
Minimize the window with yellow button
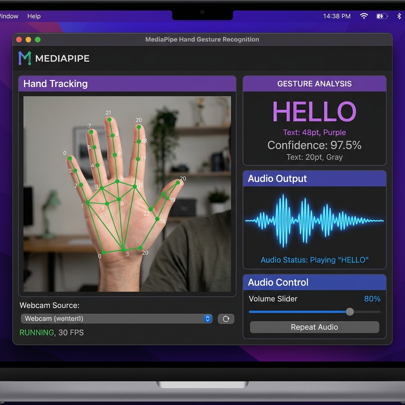[28, 40]
